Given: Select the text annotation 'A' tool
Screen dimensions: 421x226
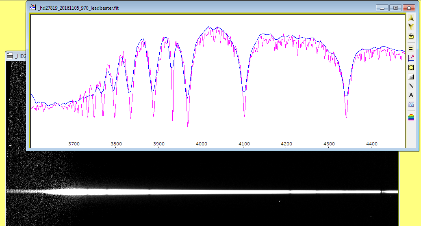Looking at the screenshot, I should [411, 95].
